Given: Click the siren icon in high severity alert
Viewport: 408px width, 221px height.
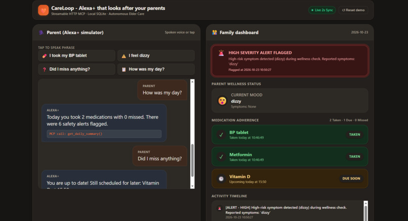Looking at the screenshot, I should pos(221,53).
